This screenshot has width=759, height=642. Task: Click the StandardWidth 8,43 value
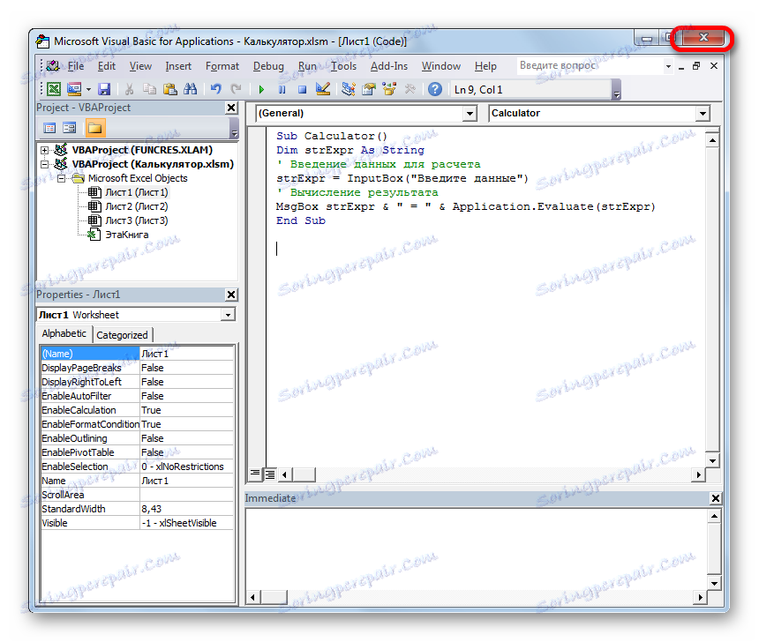(x=186, y=509)
